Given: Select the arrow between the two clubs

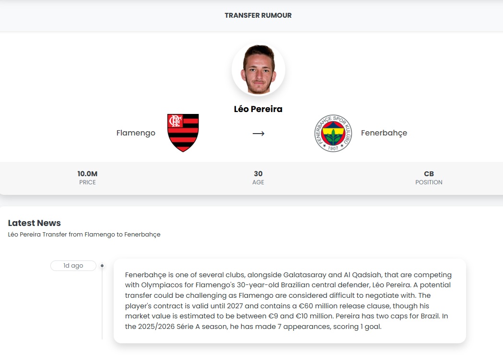Looking at the screenshot, I should pyautogui.click(x=258, y=134).
